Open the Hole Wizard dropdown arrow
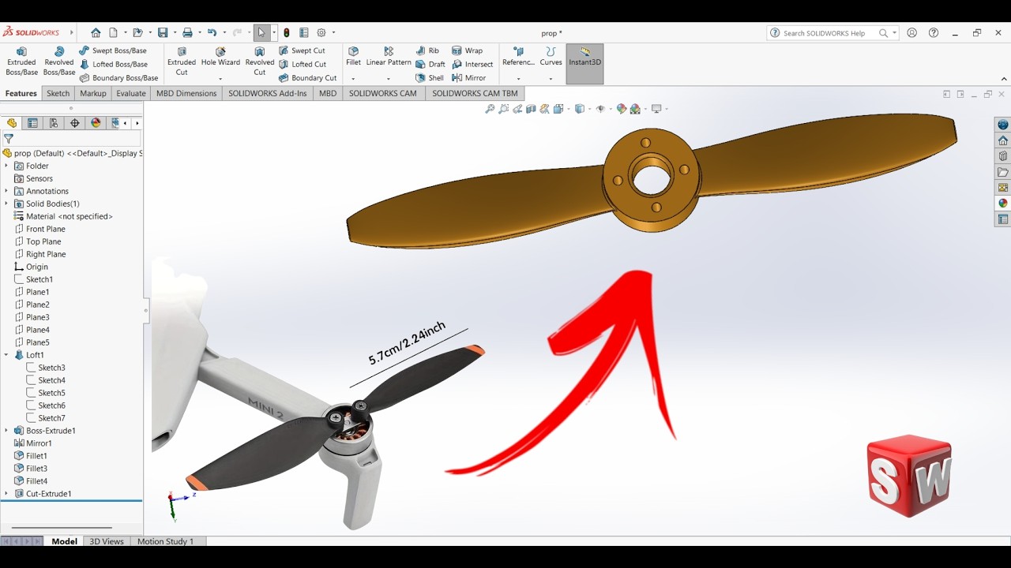This screenshot has width=1011, height=568. 220,78
